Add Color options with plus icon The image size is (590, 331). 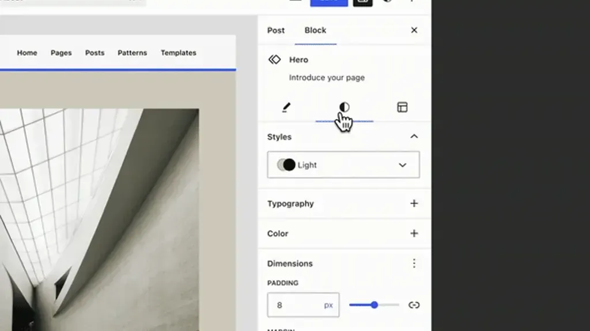pos(414,233)
